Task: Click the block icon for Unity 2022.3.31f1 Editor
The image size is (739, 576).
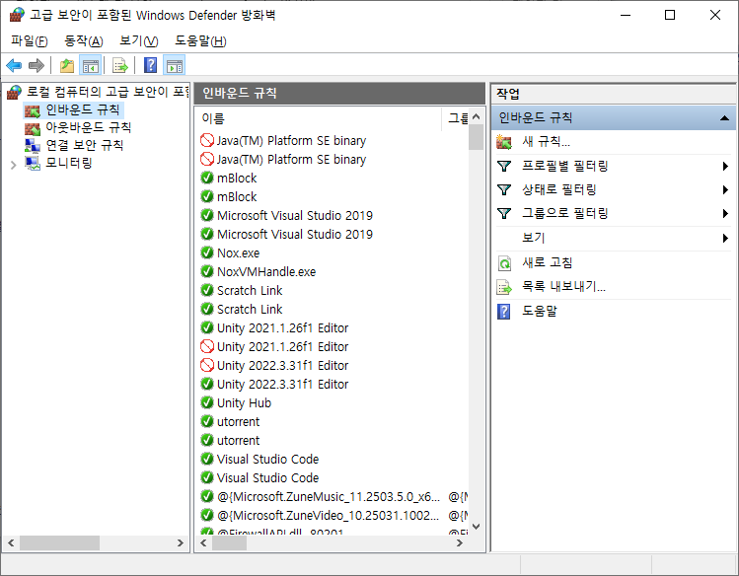Action: click(x=207, y=365)
